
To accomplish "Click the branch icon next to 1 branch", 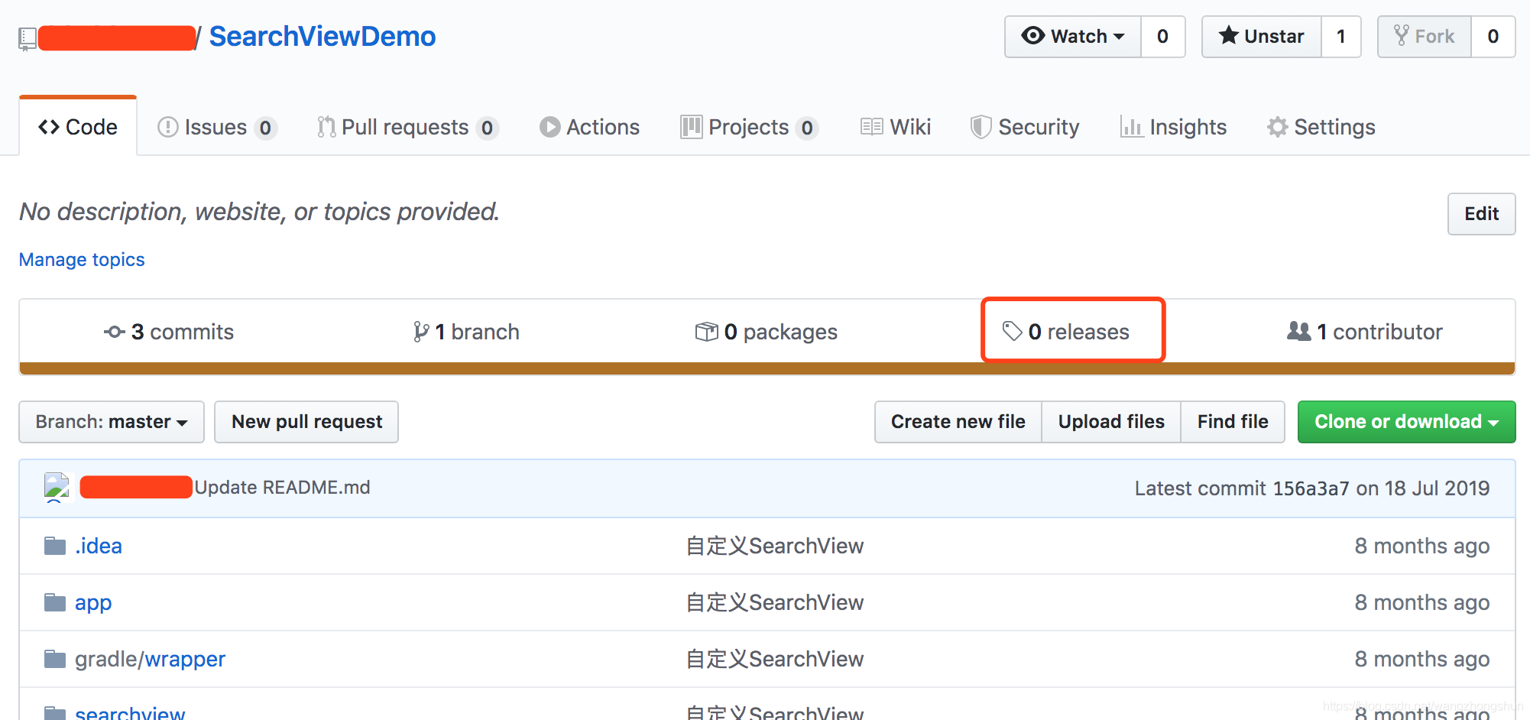I will click(x=421, y=332).
